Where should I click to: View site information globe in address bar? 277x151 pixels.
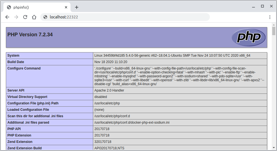(x=45, y=17)
